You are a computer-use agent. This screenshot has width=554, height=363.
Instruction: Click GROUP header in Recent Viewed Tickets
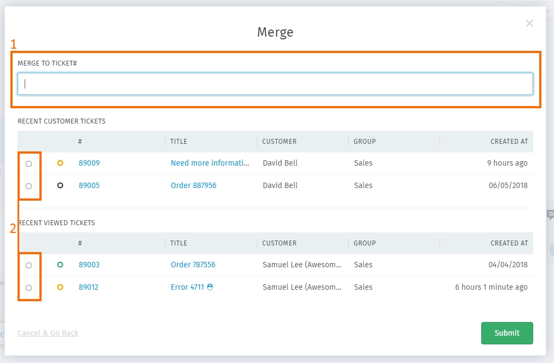coord(365,243)
